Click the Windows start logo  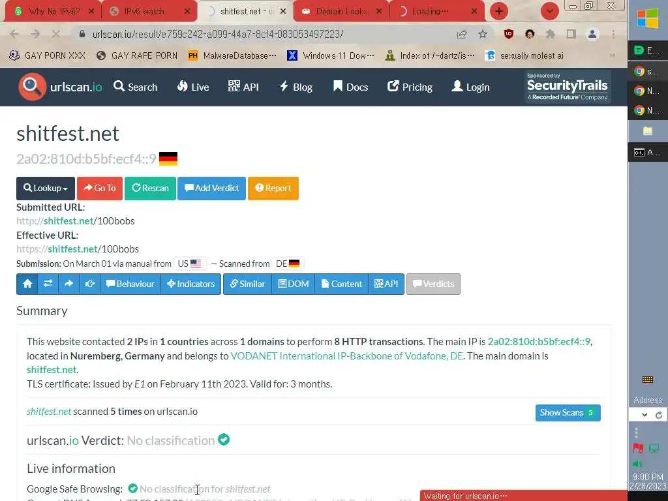click(x=648, y=19)
